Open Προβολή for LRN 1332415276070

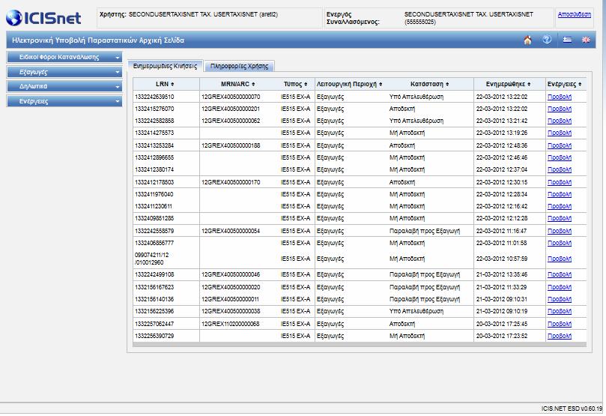pos(560,109)
